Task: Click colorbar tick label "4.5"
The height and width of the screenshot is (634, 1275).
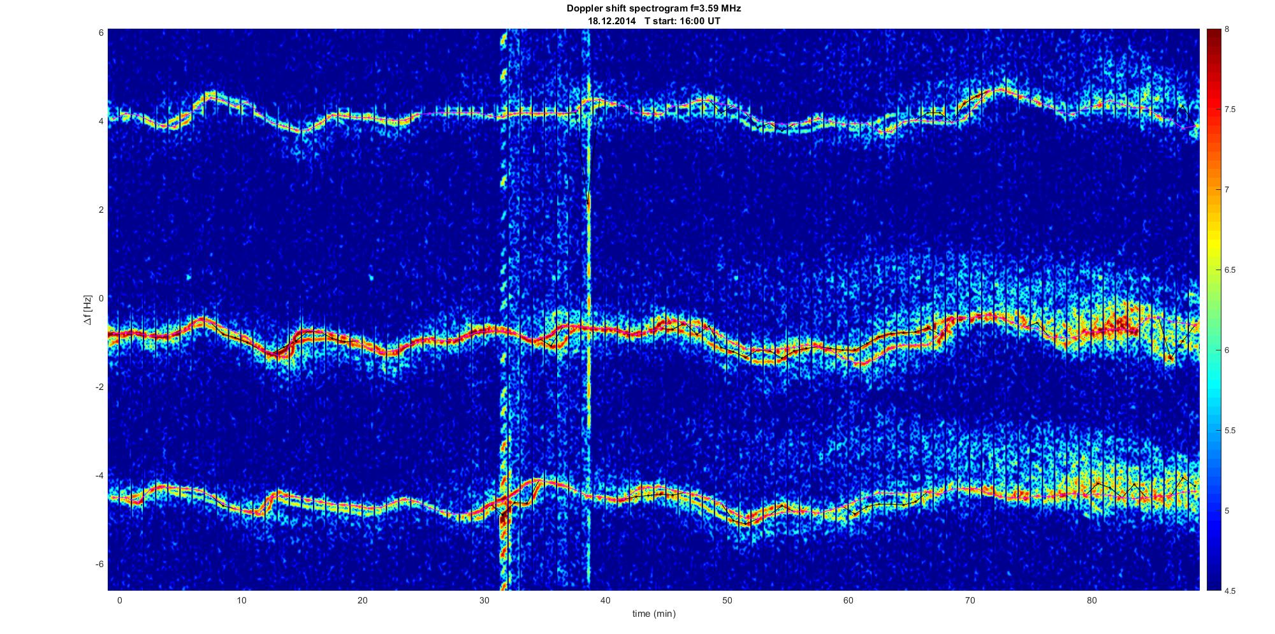Action: point(1230,591)
